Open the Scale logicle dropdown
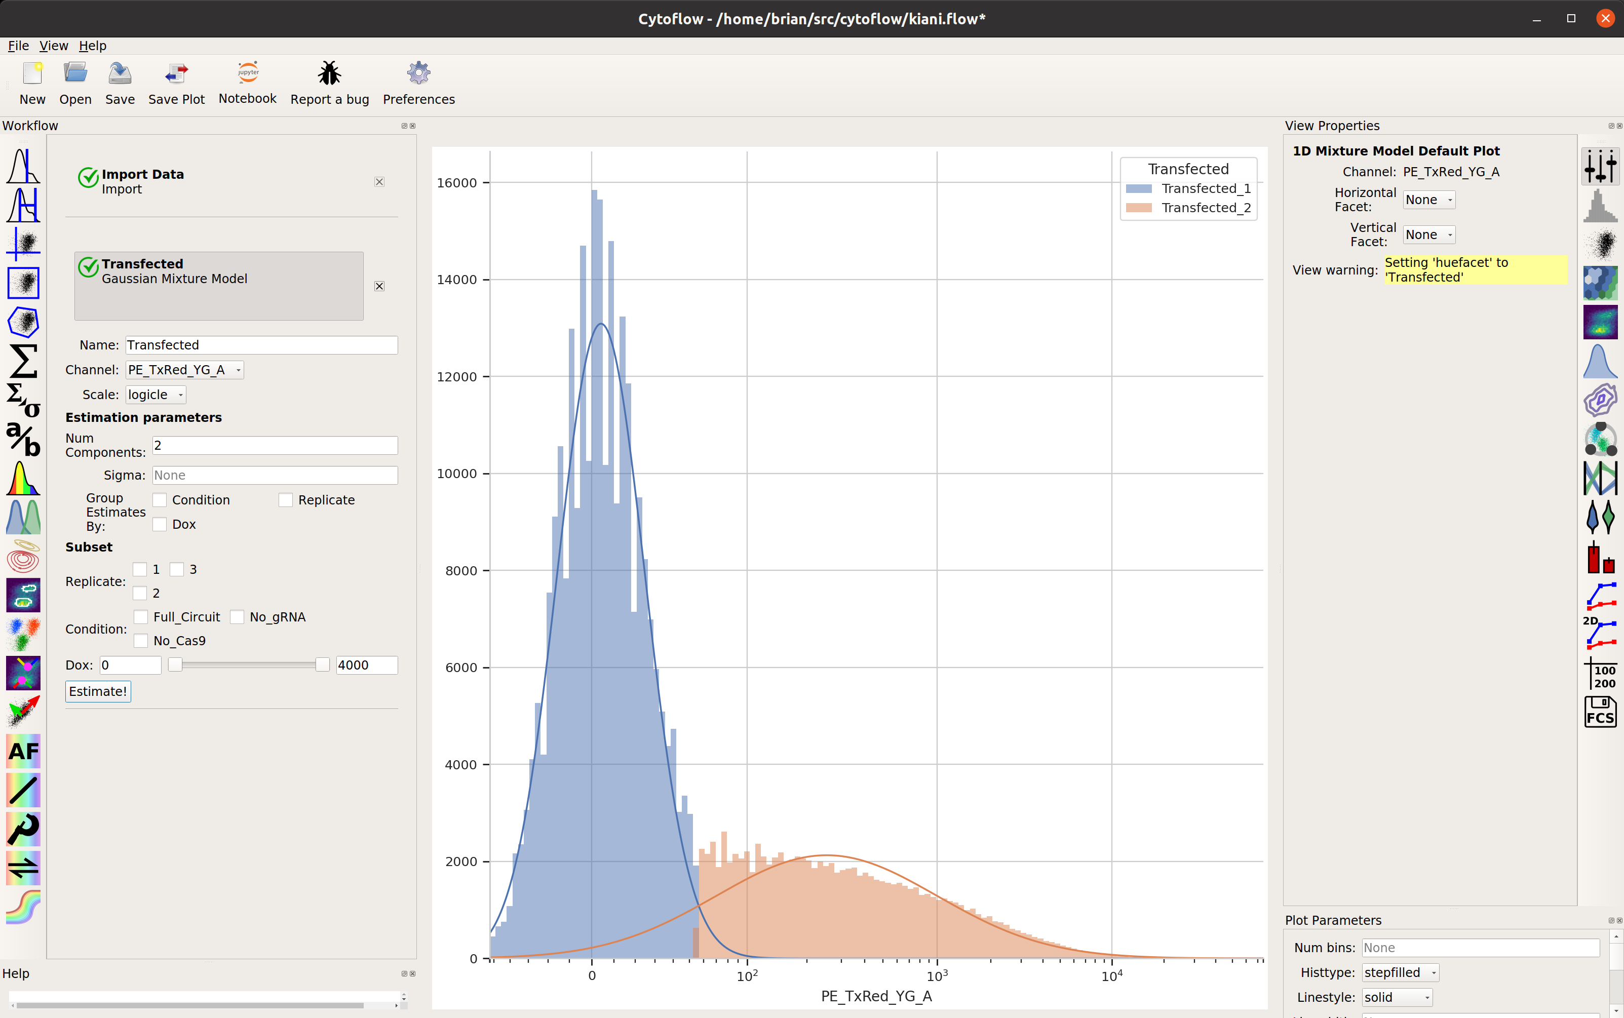Image resolution: width=1624 pixels, height=1018 pixels. pos(156,395)
